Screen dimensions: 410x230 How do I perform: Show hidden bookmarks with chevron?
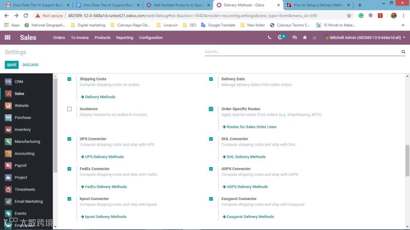pyautogui.click(x=403, y=25)
